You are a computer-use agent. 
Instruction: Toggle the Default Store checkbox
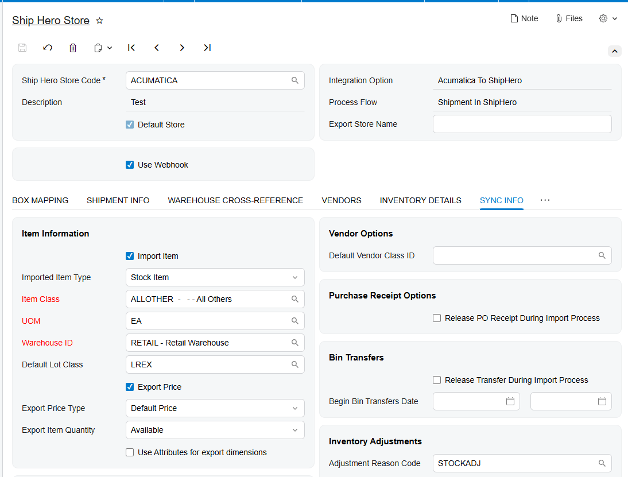point(130,125)
